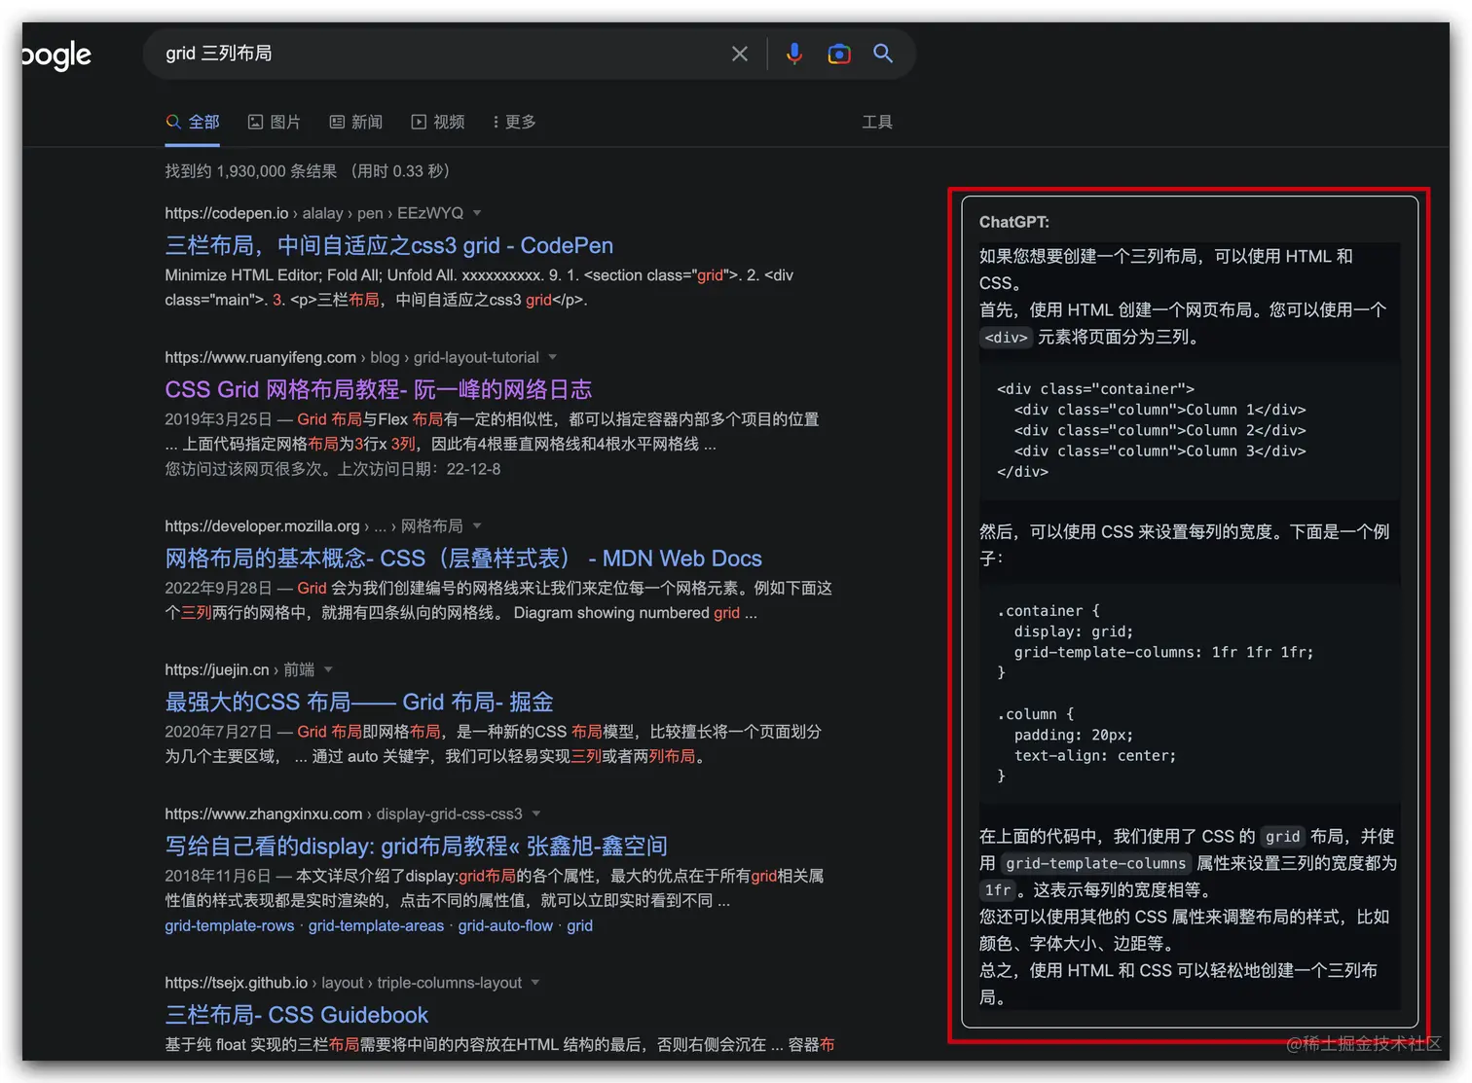Open the '三栏布局，中间自适应之css3 grid - CodePen' result
Screen dimensions: 1472x1083
pyautogui.click(x=389, y=245)
